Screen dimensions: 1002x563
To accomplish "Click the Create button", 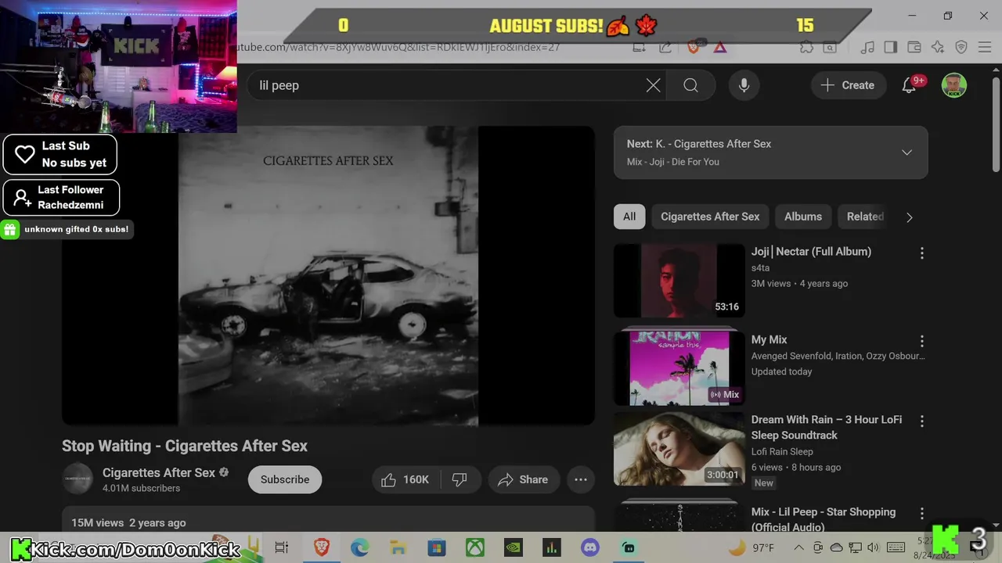I will pyautogui.click(x=848, y=85).
